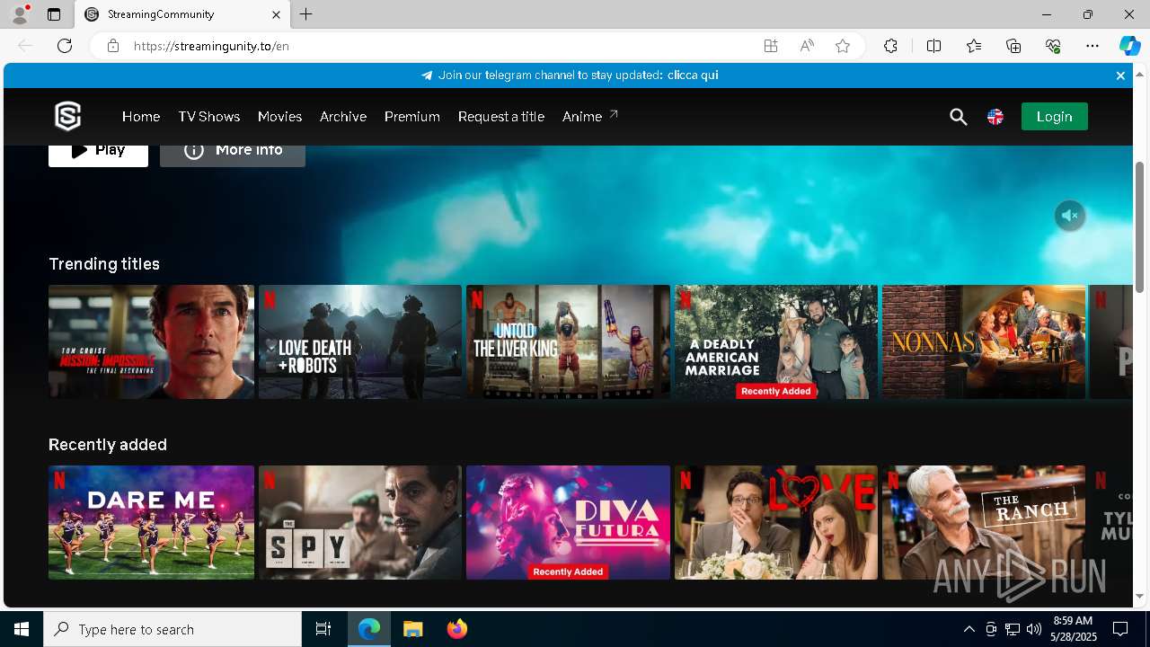1150x647 pixels.
Task: Open the Tab actions menu icon
Action: (x=54, y=14)
